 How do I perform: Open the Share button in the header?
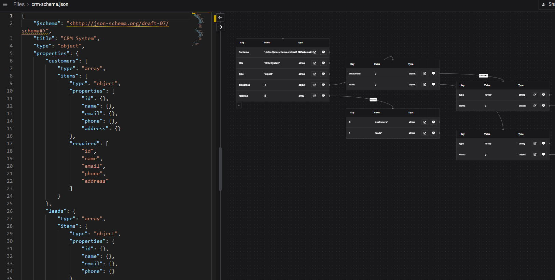point(548,4)
